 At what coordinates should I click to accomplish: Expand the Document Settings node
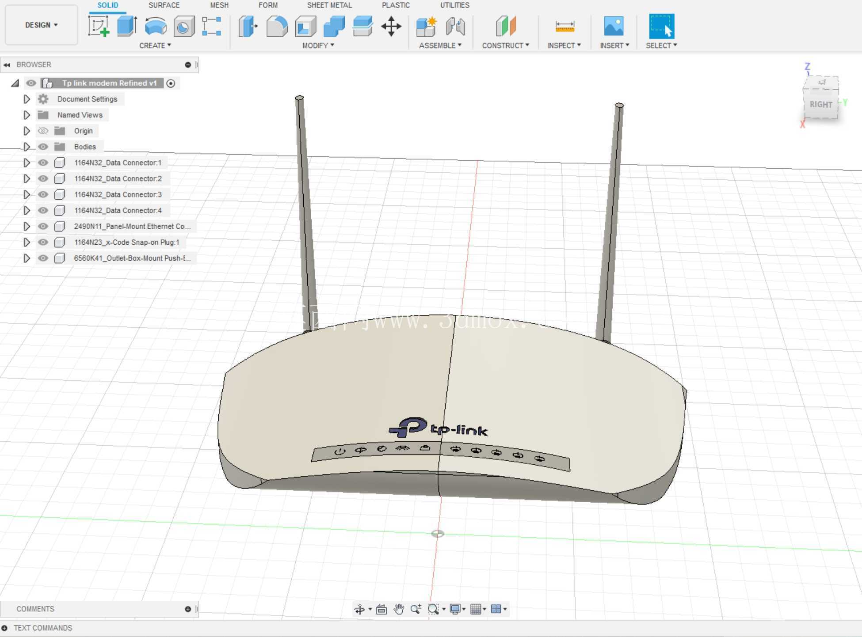[27, 99]
